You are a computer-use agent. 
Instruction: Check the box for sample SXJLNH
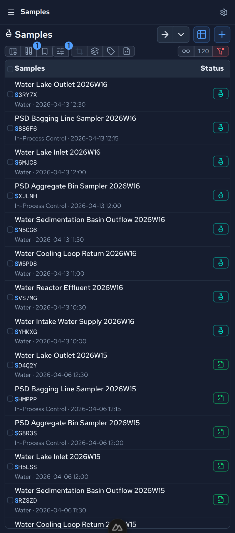[10, 196]
